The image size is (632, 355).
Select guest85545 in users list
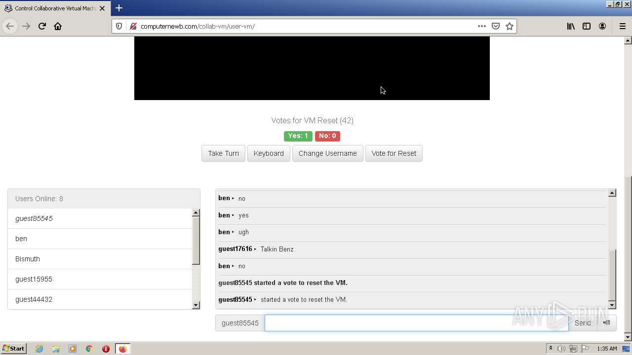click(x=100, y=218)
